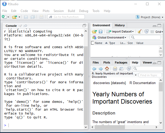Viewport: 165px width, 133px height.
Task: Navigate back using the Help left arrow
Action: click(x=94, y=69)
